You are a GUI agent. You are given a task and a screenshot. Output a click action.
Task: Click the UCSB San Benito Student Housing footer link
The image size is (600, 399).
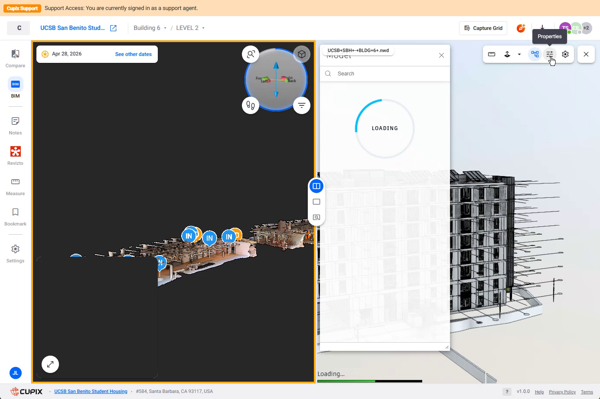pyautogui.click(x=91, y=391)
